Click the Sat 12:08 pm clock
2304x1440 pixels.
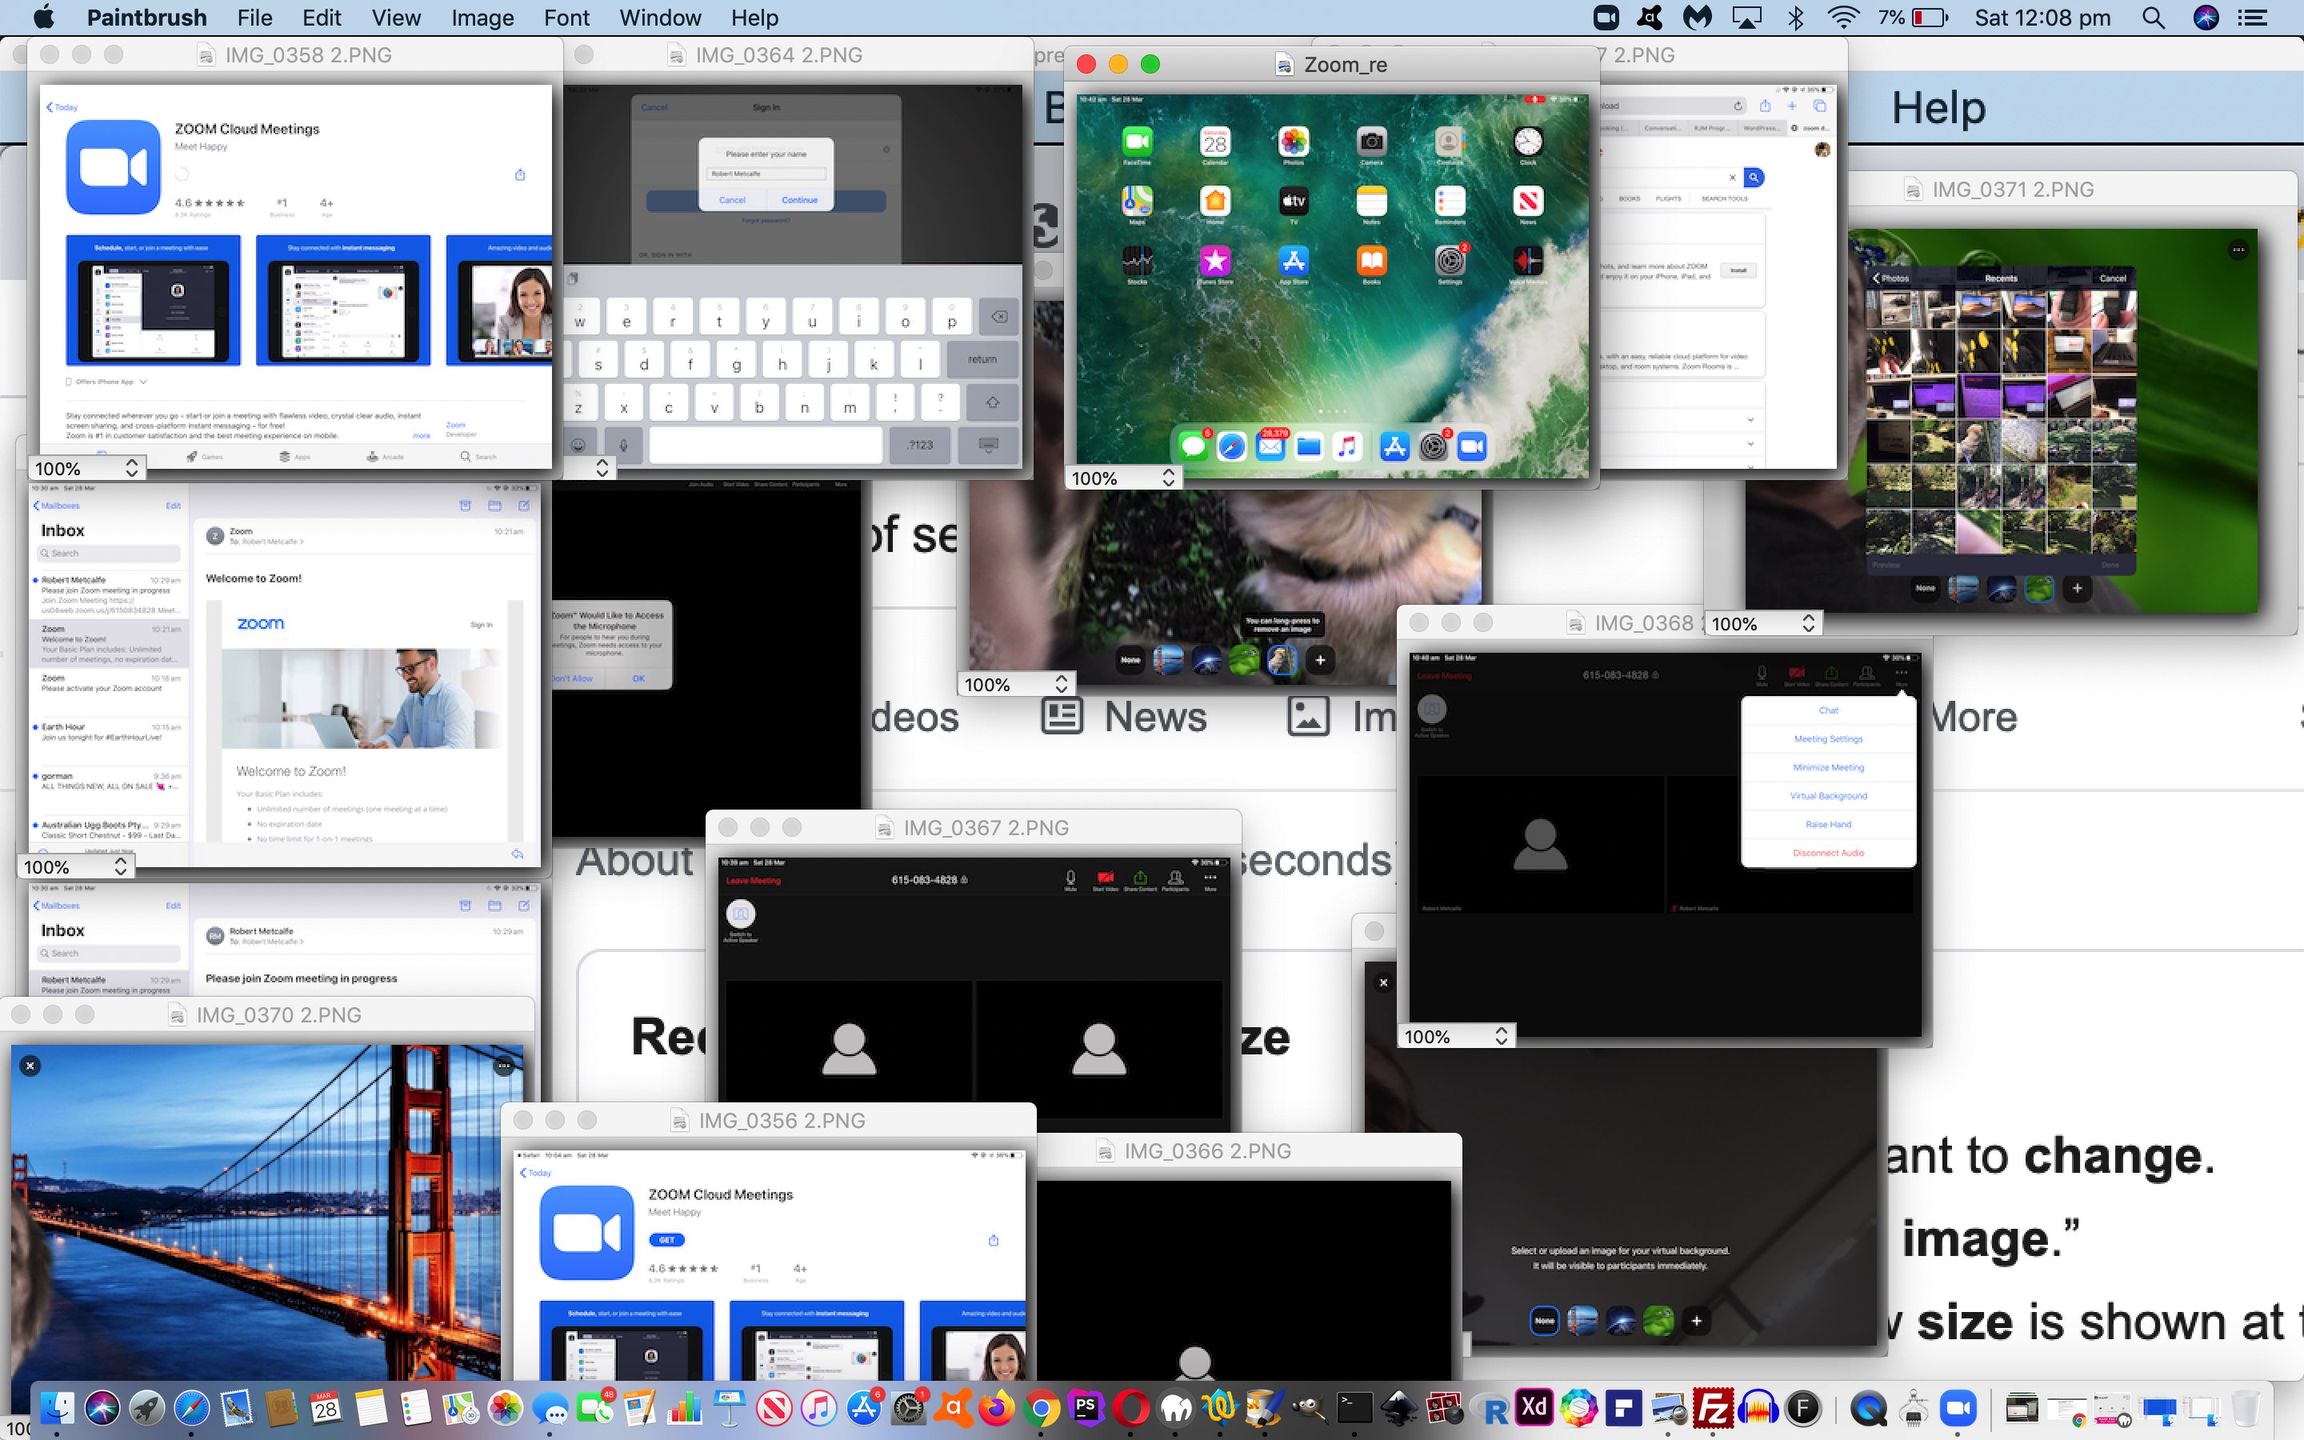2042,17
